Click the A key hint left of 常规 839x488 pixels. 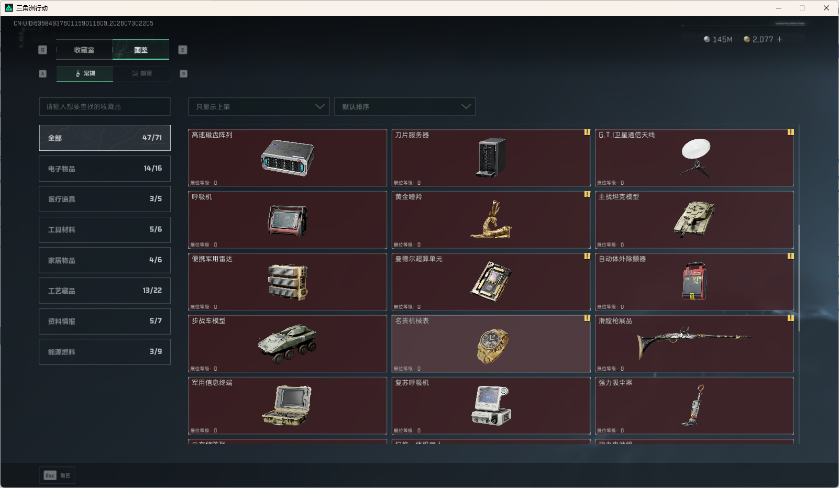(x=43, y=74)
